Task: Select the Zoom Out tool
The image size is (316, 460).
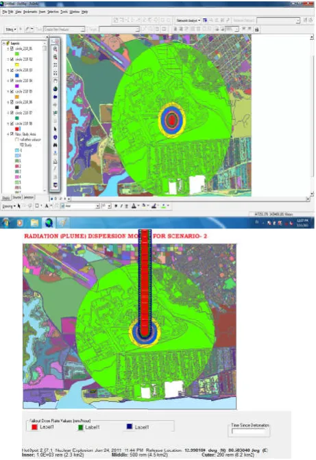Action: (55, 57)
